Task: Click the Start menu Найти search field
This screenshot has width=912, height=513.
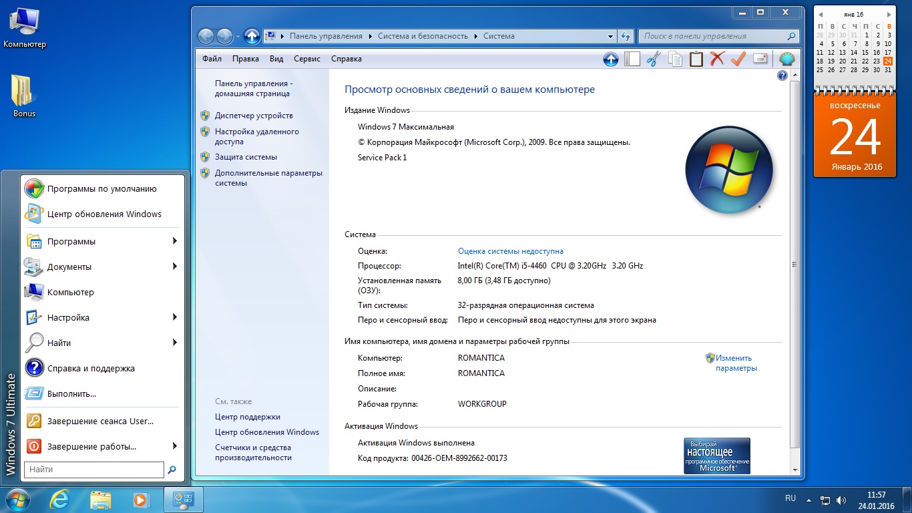Action: pos(93,470)
